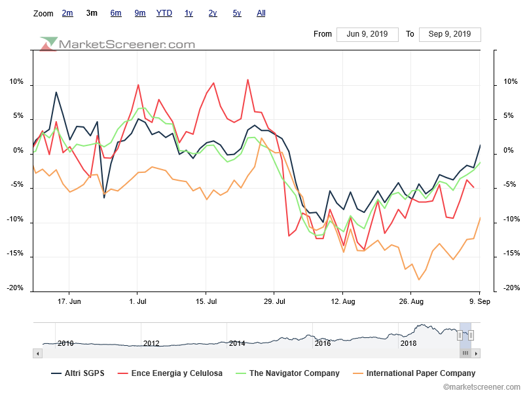527x393 pixels.
Task: Select the 9m zoom range
Action: click(x=140, y=13)
